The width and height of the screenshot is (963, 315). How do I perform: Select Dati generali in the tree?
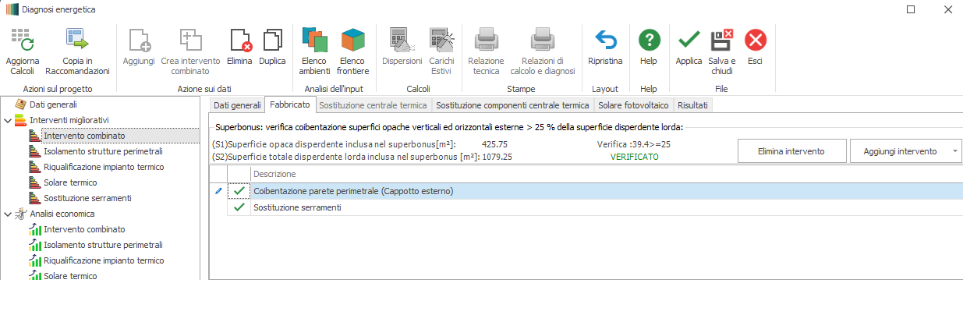click(53, 104)
